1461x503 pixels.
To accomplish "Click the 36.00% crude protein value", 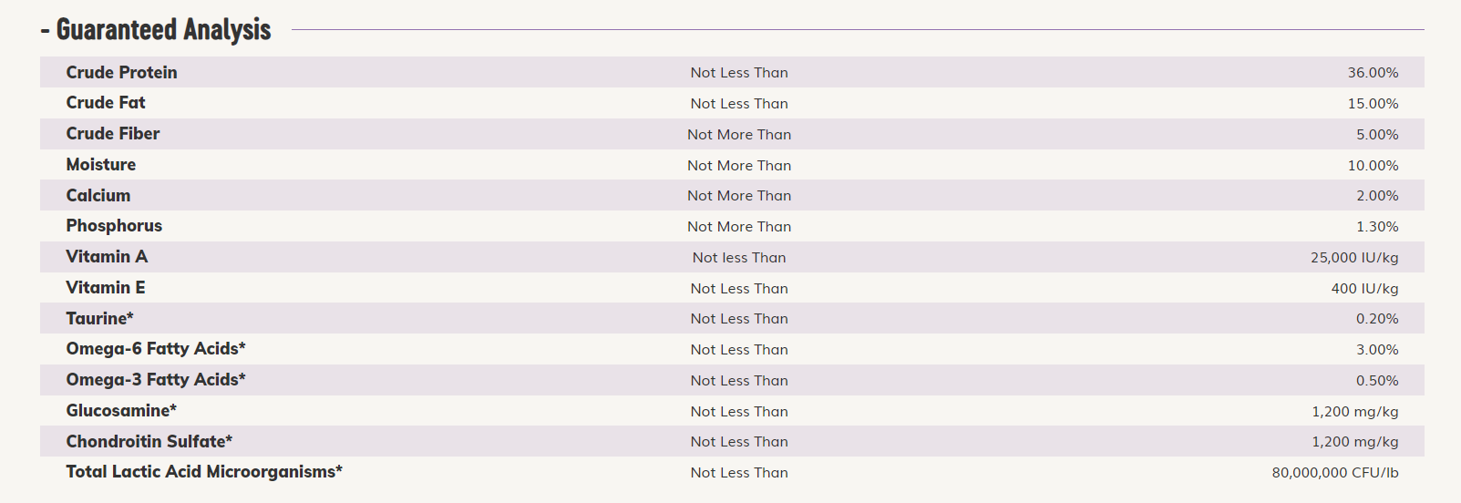I will (x=1373, y=73).
